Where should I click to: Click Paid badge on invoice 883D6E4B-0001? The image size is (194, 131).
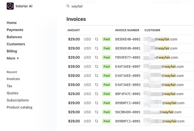[x=106, y=48]
